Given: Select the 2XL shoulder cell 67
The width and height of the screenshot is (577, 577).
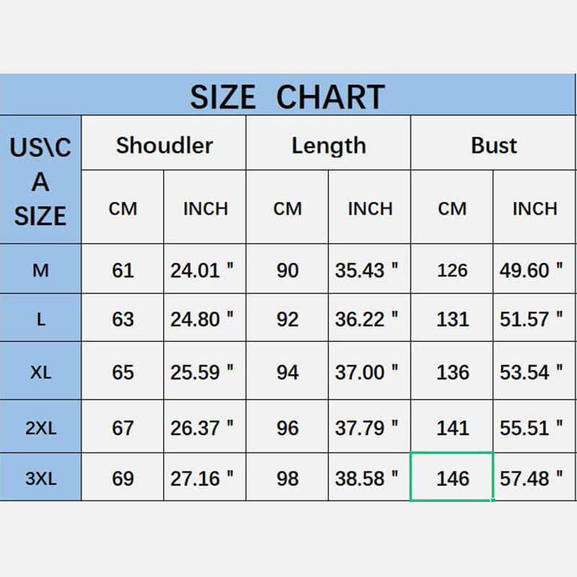Looking at the screenshot, I should tap(123, 427).
